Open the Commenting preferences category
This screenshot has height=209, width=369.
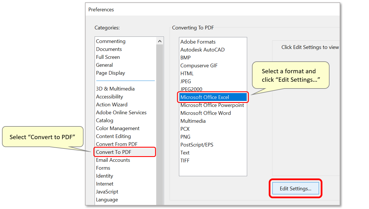click(x=111, y=41)
